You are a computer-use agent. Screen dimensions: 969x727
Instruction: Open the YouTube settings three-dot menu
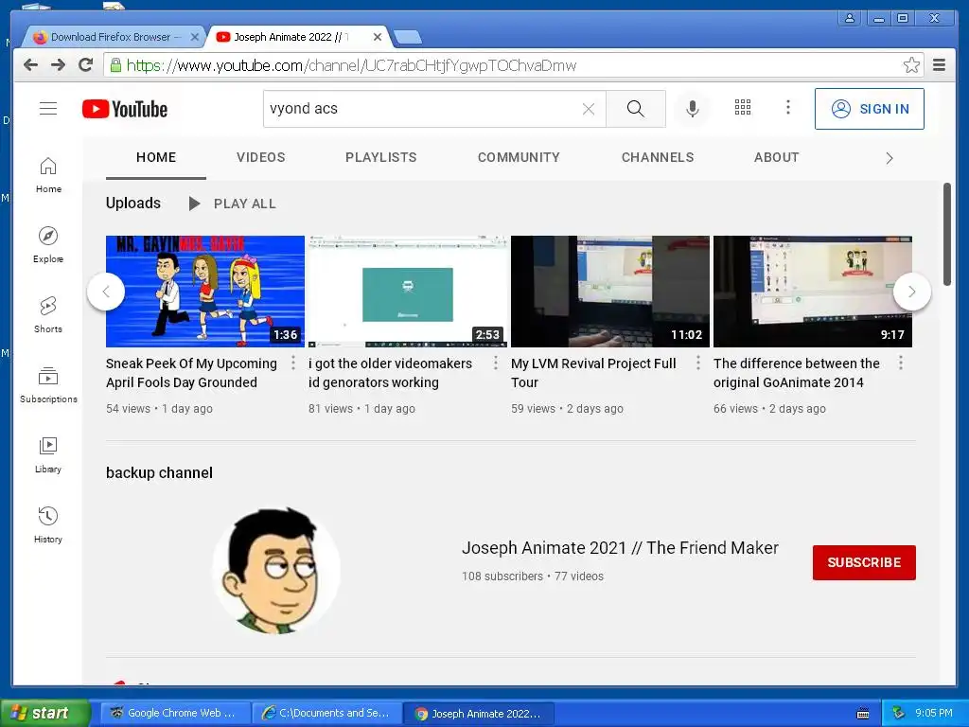click(x=788, y=108)
